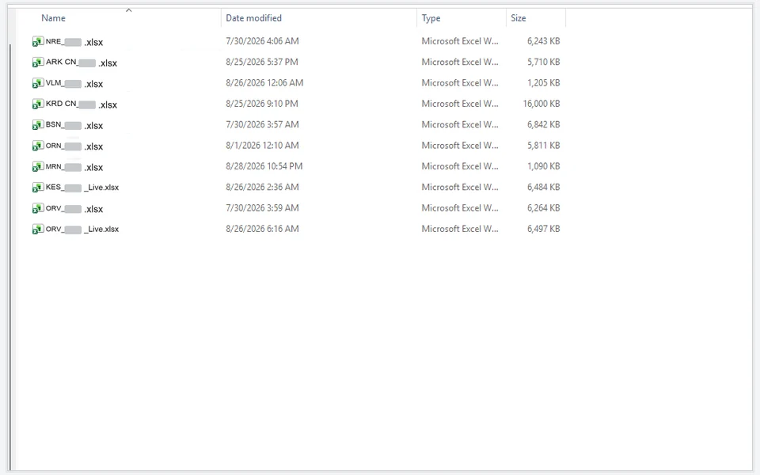Click the date 7/30/2026 3:57 AM

click(262, 124)
